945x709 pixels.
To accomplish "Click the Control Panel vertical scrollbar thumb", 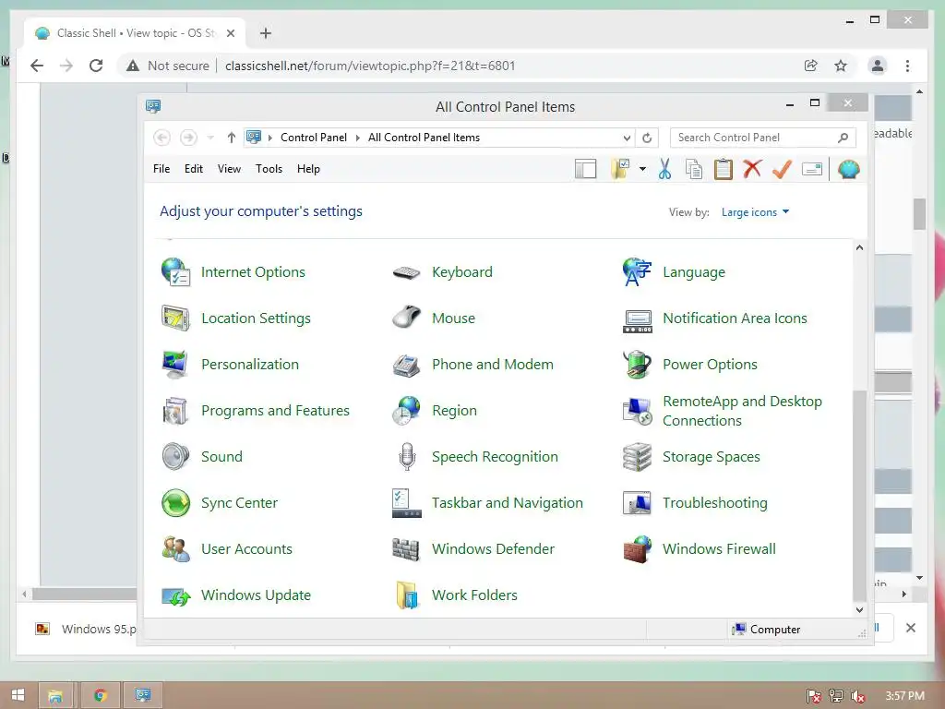I will click(x=859, y=496).
